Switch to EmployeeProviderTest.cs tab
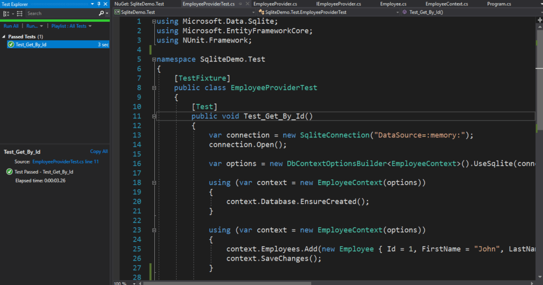543x285 pixels. [x=208, y=4]
